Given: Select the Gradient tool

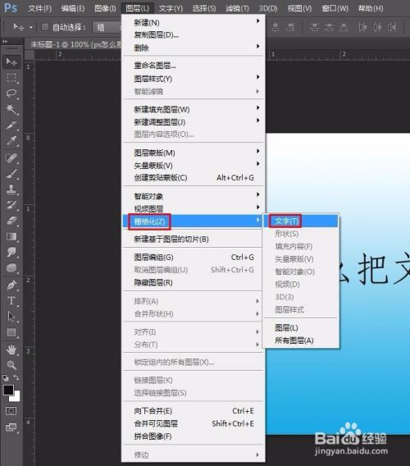Looking at the screenshot, I should [x=11, y=236].
